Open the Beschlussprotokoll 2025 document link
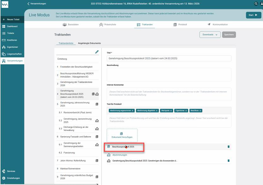The image size is (263, 185). pos(123,147)
